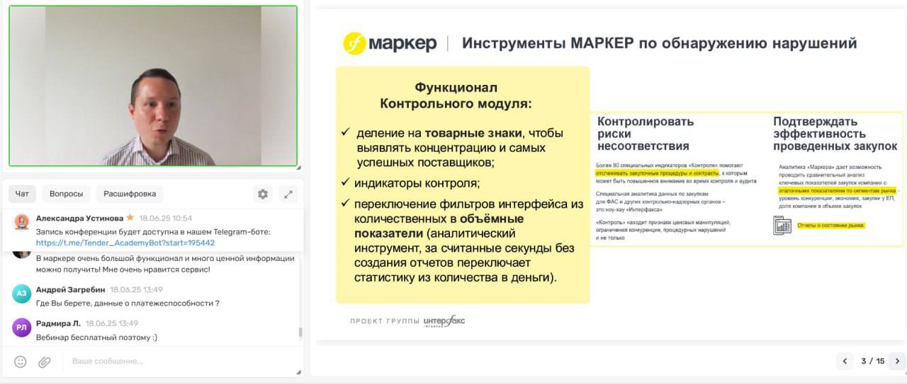Go to next slide arrow
Screen dimensions: 907x384
tap(897, 361)
